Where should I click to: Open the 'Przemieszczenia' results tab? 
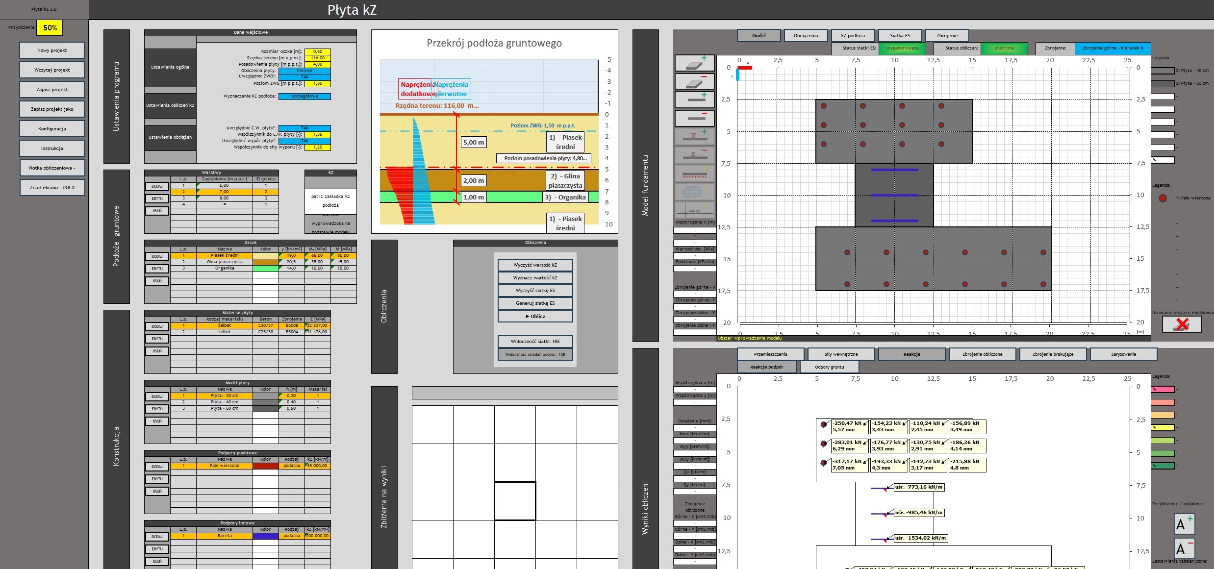(770, 354)
